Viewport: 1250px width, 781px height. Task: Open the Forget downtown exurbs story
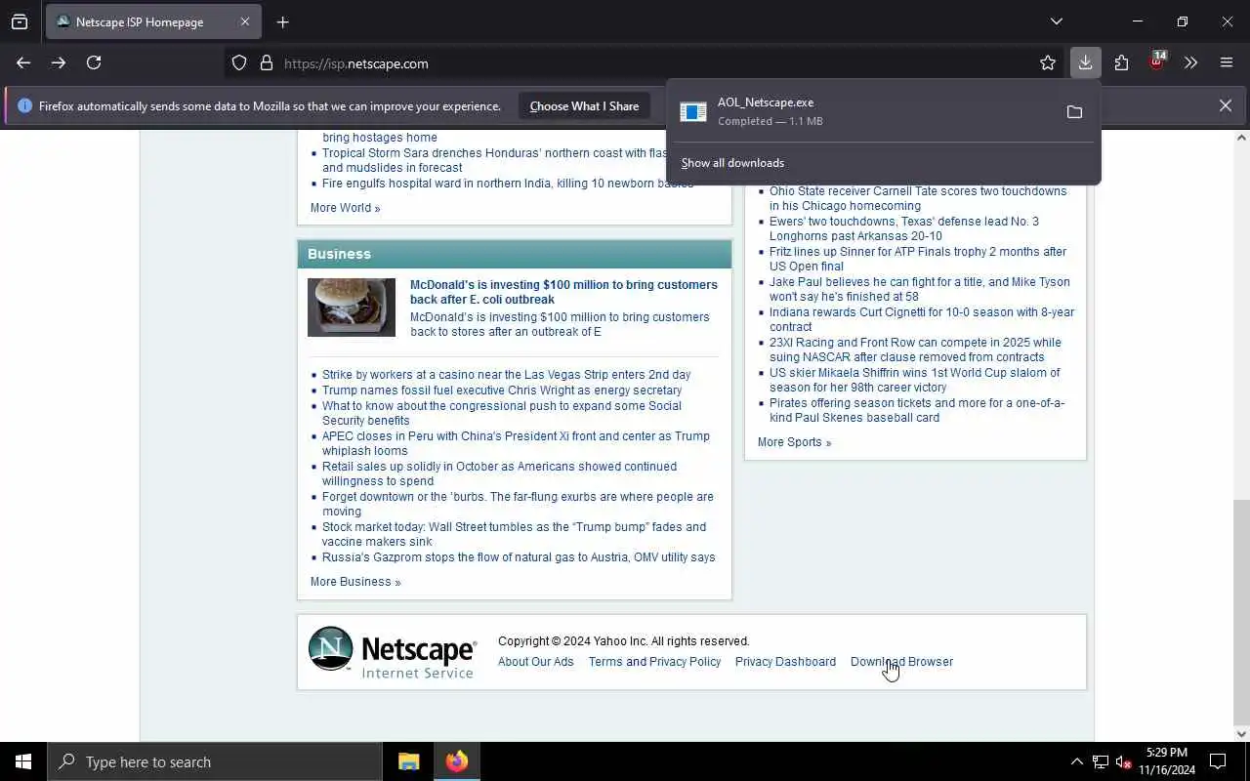(x=518, y=504)
